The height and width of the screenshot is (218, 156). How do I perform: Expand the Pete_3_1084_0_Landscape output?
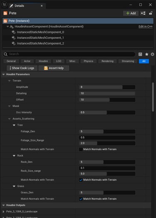click(x=4, y=212)
